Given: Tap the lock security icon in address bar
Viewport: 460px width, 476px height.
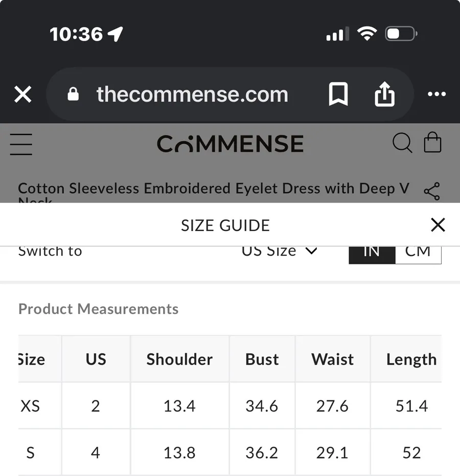Looking at the screenshot, I should [x=73, y=94].
